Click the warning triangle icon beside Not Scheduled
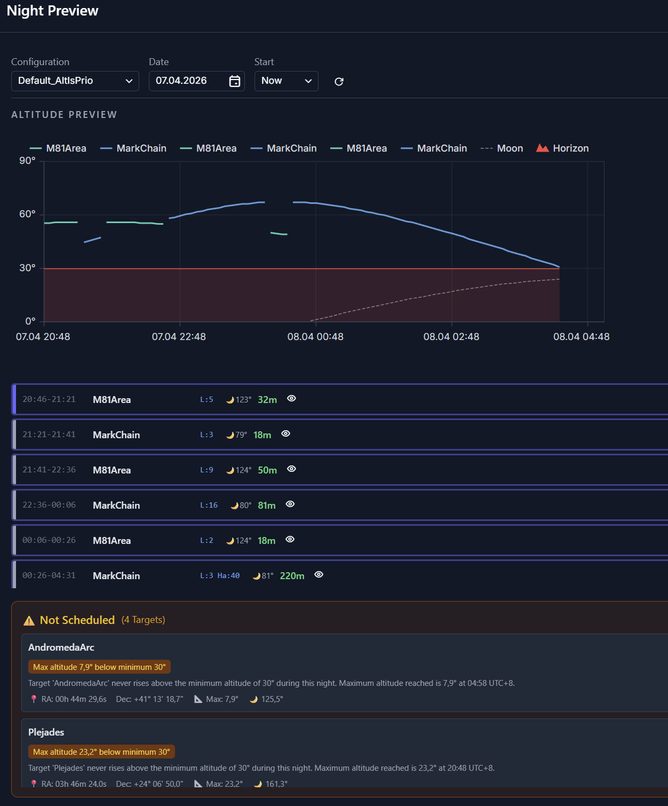Viewport: 668px width, 806px height. pyautogui.click(x=29, y=620)
